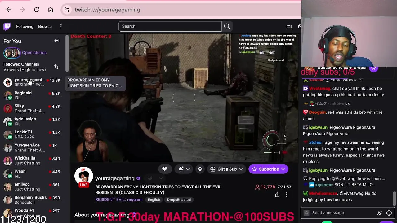Change followed channels sort order icon
The image size is (397, 223).
click(56, 67)
